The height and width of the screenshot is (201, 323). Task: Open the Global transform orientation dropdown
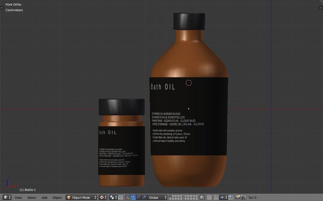pos(157,197)
